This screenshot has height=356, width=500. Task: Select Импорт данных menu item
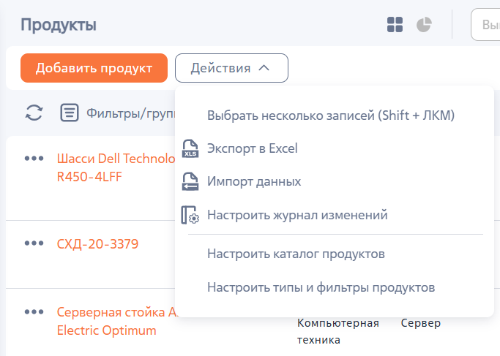[335, 181]
